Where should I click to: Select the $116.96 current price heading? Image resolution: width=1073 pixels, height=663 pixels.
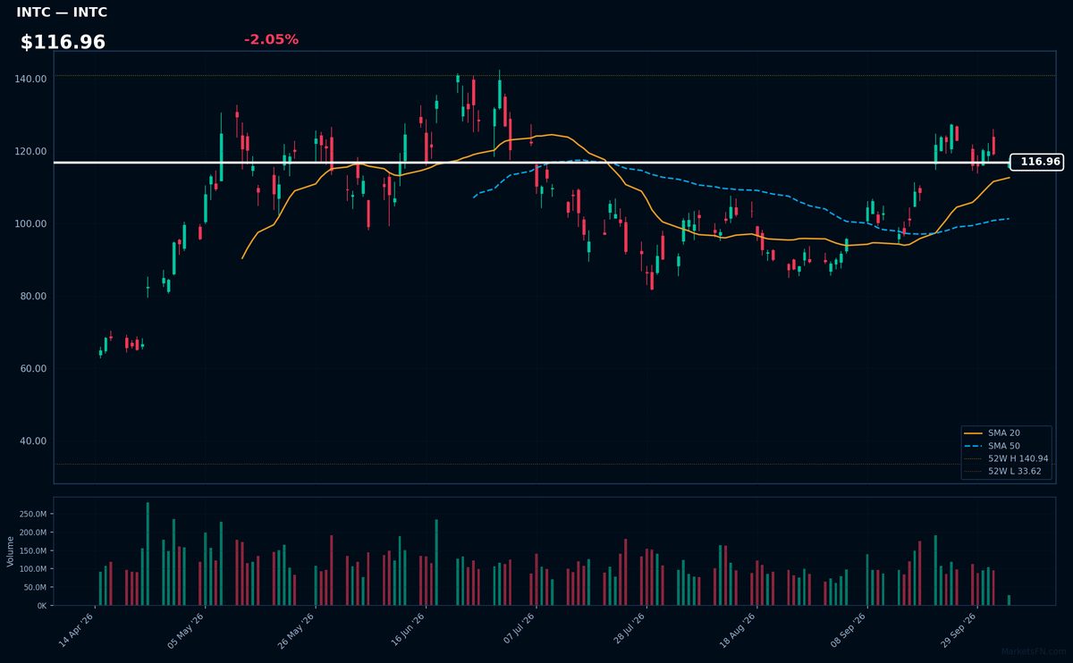(63, 42)
